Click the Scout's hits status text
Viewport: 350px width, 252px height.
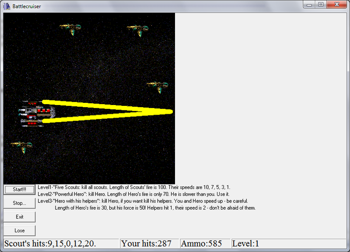pos(50,244)
